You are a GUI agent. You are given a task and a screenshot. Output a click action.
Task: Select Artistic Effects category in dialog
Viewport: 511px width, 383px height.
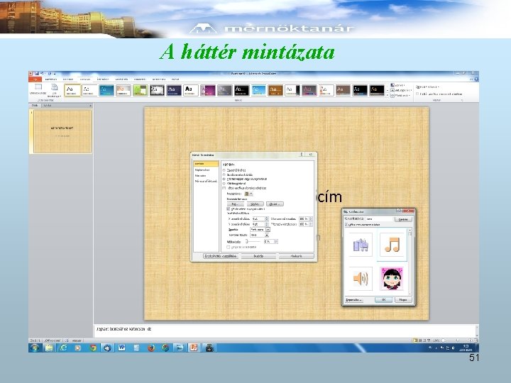(206, 181)
